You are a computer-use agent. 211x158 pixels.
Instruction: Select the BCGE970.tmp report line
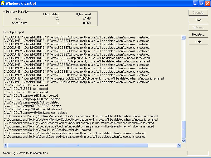click(x=77, y=37)
